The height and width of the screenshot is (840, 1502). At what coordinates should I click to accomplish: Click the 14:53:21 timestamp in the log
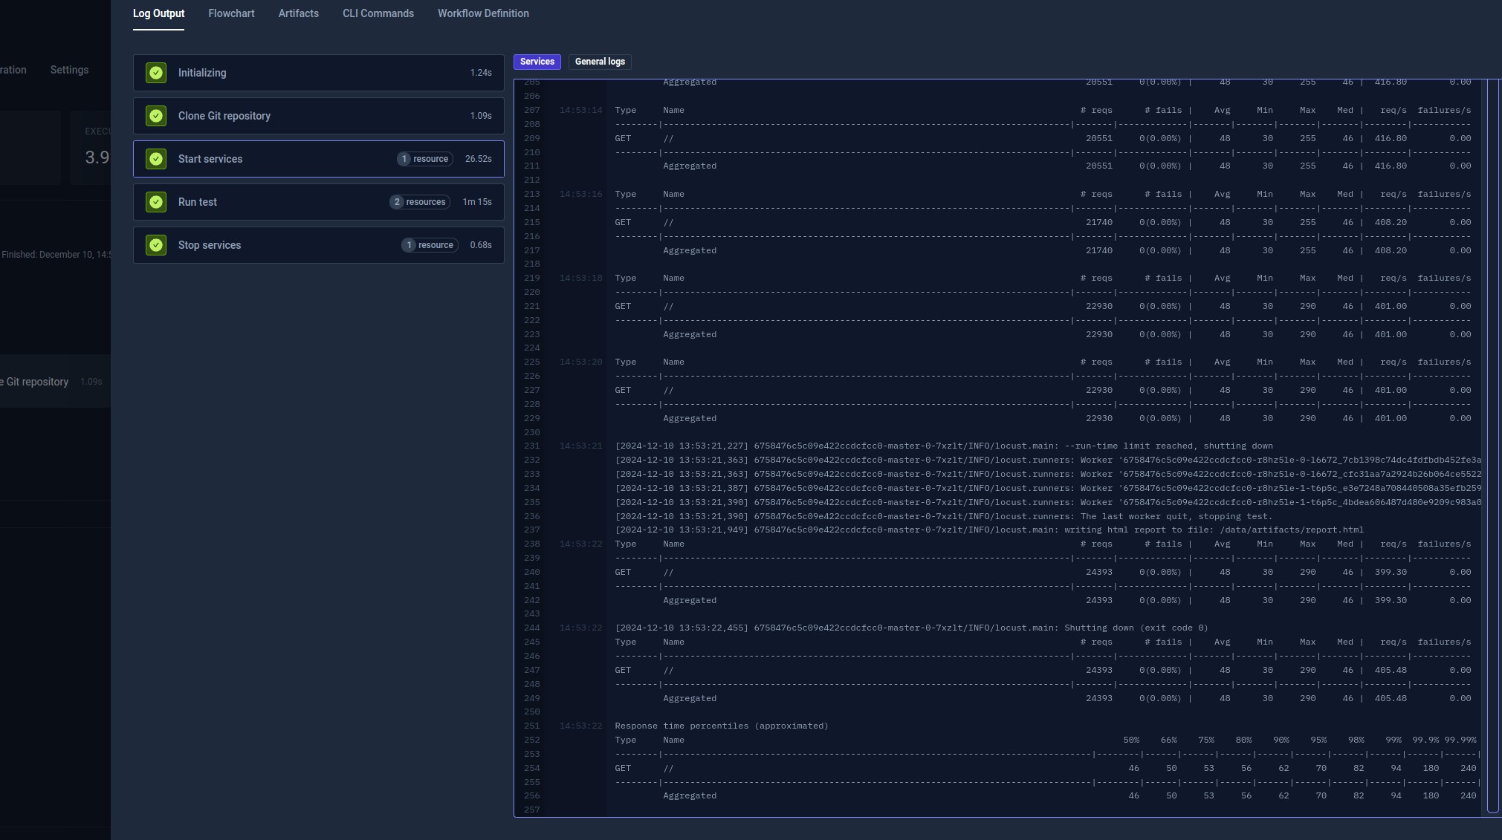pos(581,446)
